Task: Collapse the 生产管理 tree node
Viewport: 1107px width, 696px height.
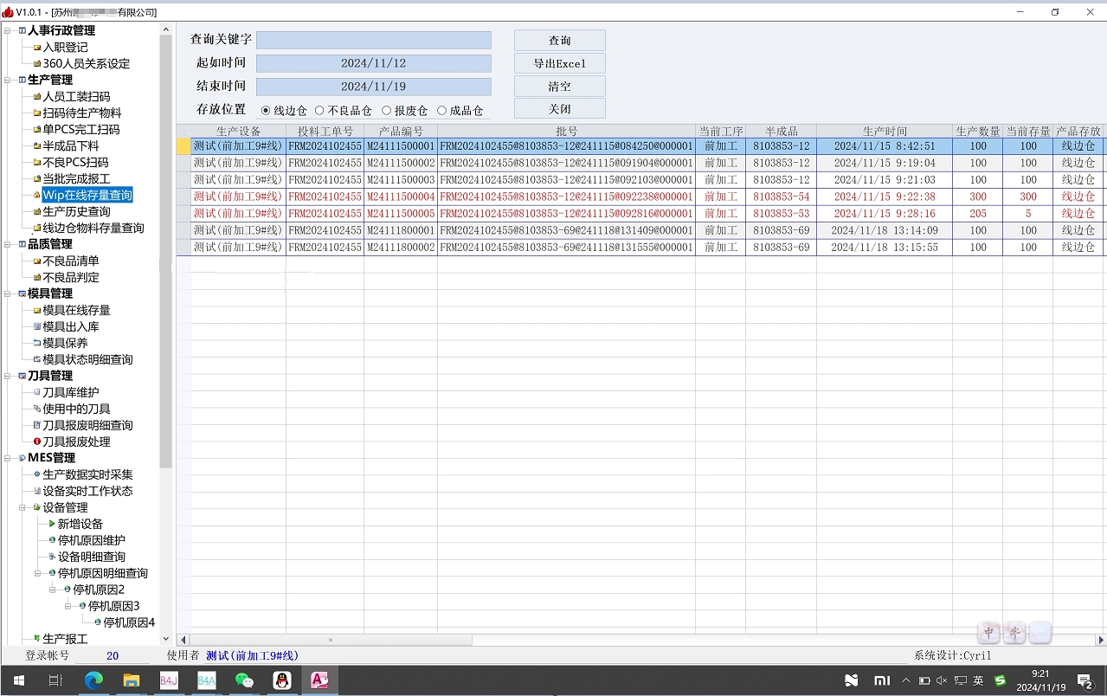Action: pyautogui.click(x=8, y=81)
